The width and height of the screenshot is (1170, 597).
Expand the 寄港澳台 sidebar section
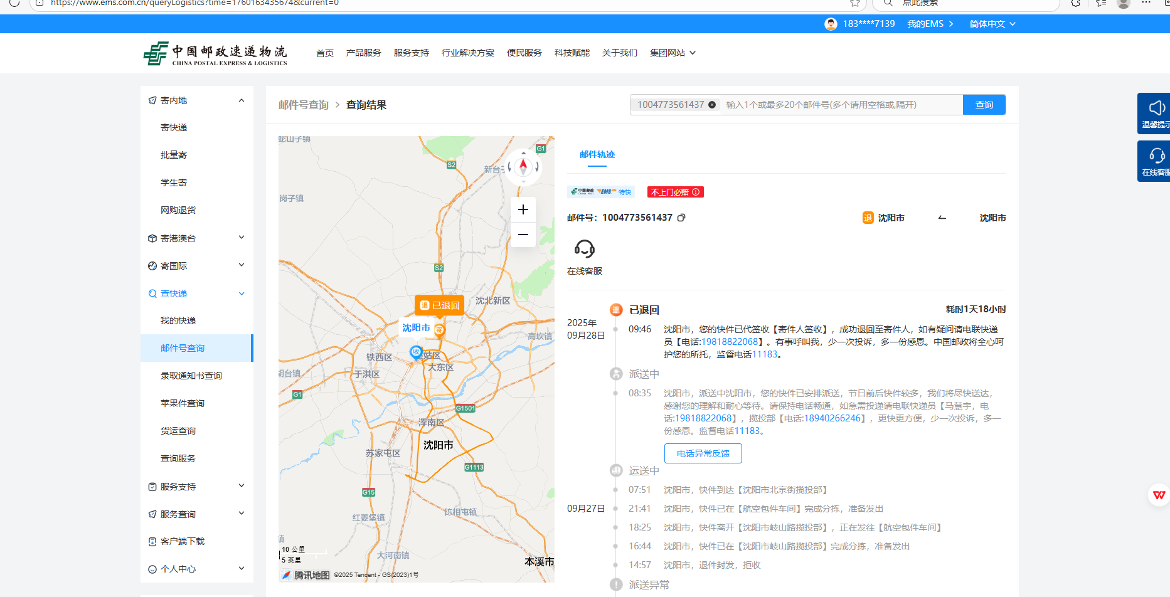pos(242,238)
